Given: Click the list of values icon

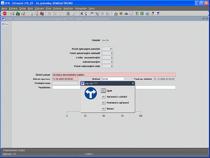Looking at the screenshot, I should 102,13.
